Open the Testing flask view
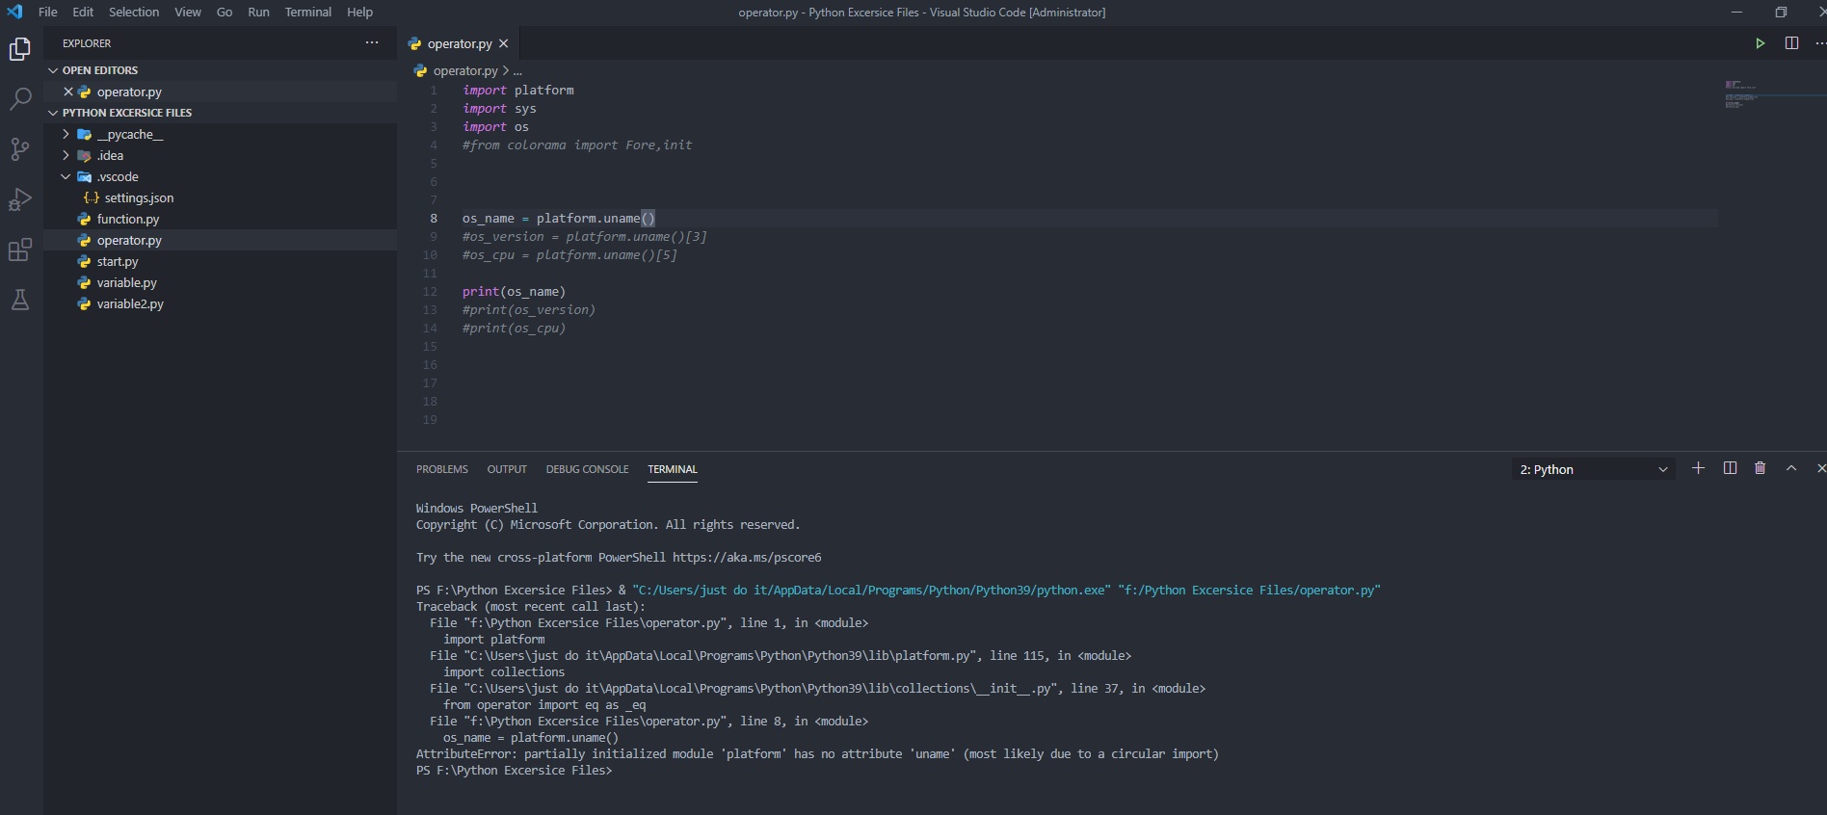 coord(20,301)
